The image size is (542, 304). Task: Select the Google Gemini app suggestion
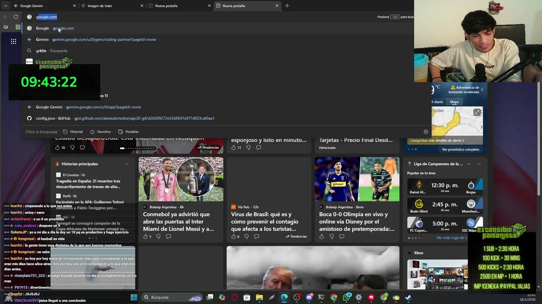pyautogui.click(x=227, y=107)
